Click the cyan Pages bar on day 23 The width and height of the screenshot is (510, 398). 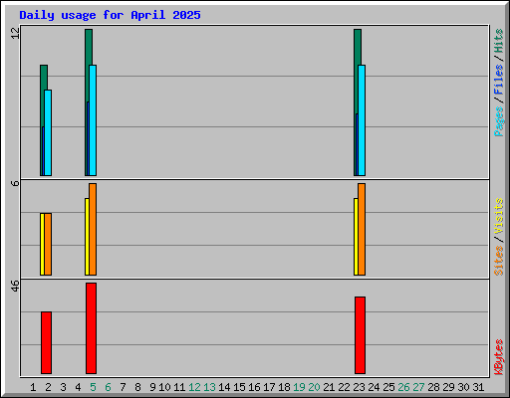coord(362,120)
